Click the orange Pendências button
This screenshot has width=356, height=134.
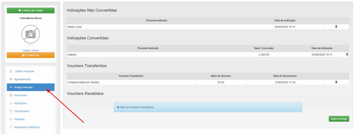[x=31, y=55]
